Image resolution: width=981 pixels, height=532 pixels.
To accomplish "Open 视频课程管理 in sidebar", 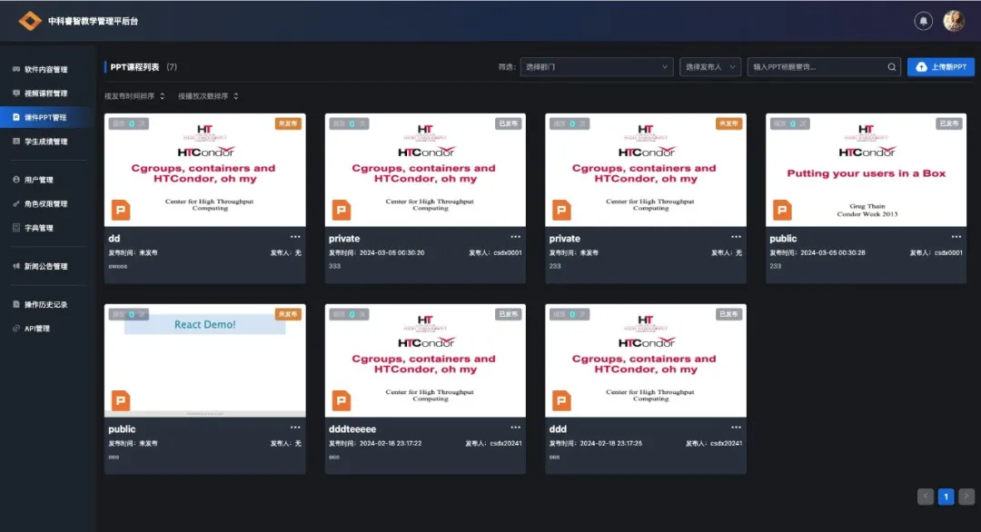I will (45, 94).
